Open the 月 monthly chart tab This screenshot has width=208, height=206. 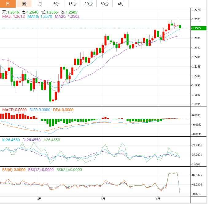point(40,4)
